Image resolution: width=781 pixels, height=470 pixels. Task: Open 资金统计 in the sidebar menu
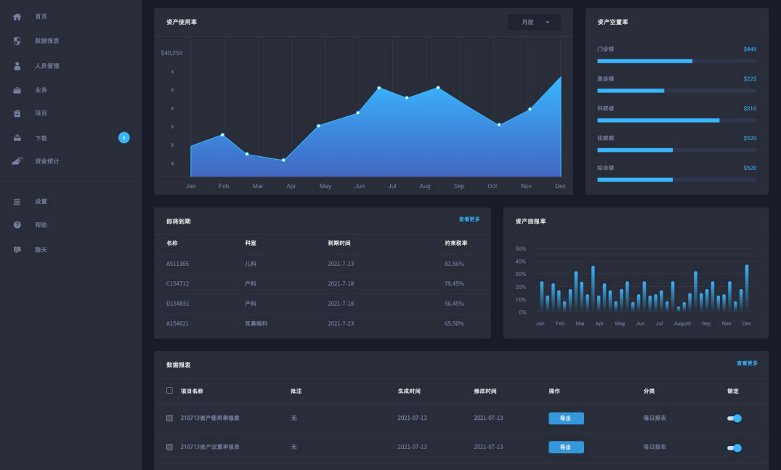[x=47, y=161]
